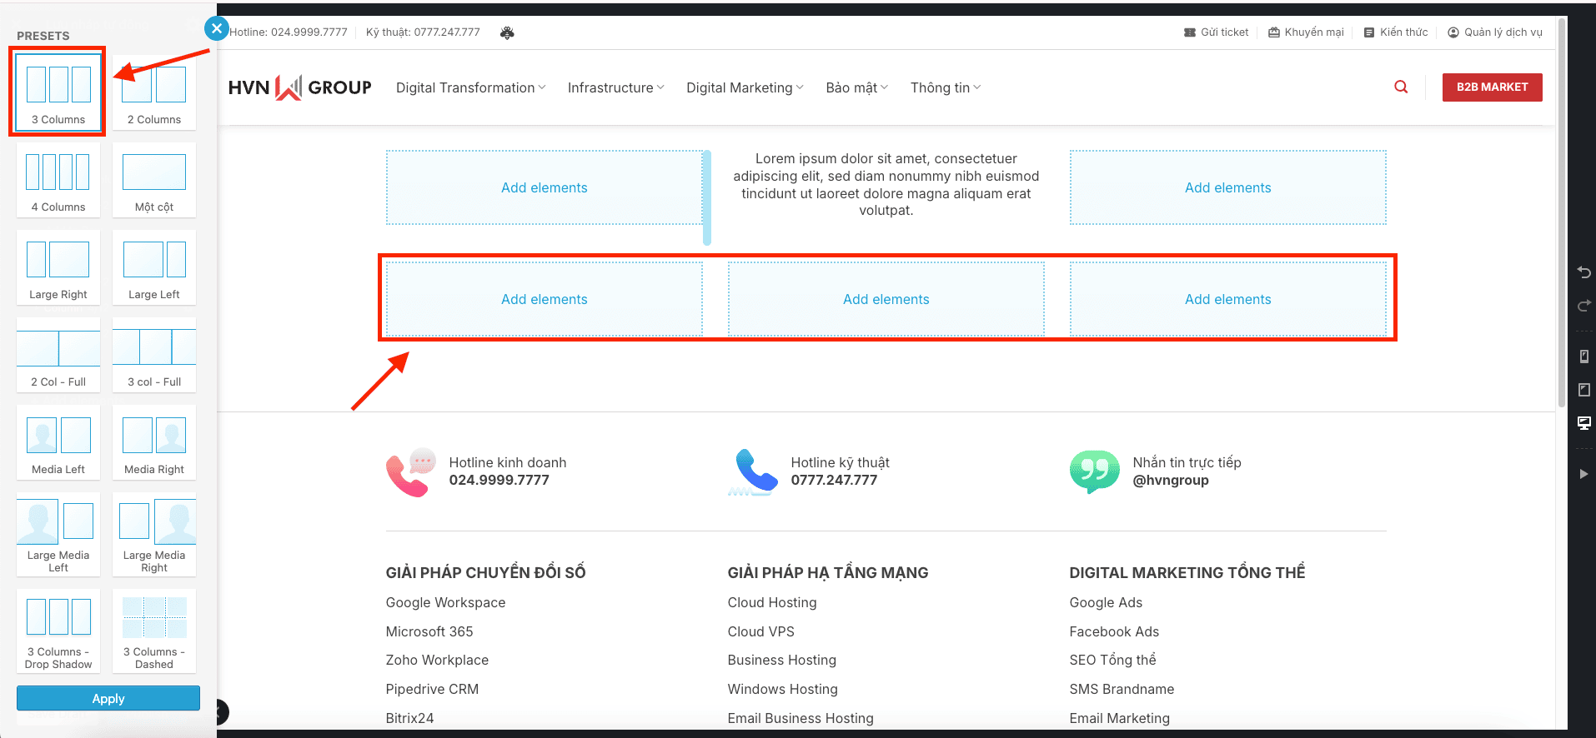Select the 4 Columns preset
Screen dimensions: 1596x738
click(x=58, y=180)
